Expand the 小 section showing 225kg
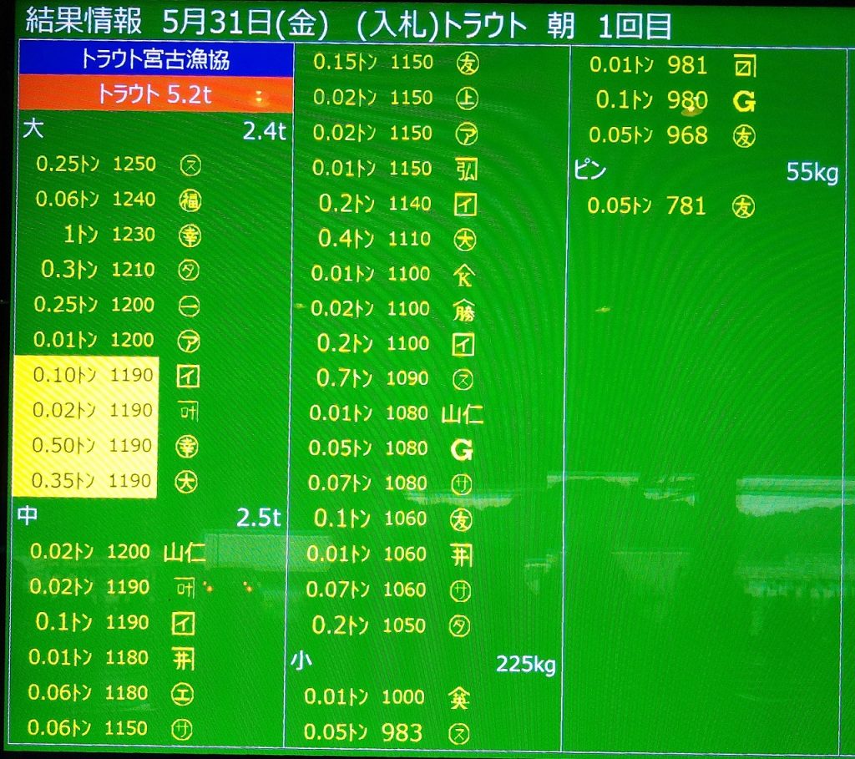The image size is (855, 759). [x=423, y=663]
